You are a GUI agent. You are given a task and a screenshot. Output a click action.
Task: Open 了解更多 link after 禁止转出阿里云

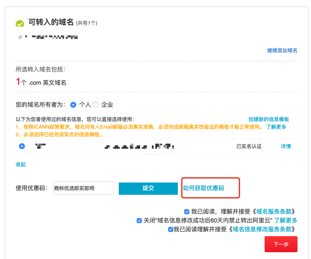(286, 221)
